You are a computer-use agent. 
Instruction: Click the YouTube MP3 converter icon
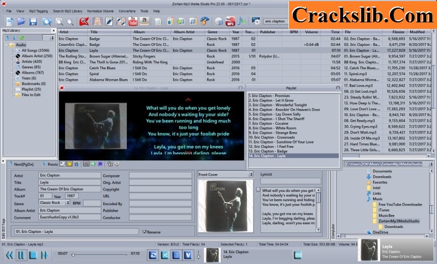click(230, 21)
